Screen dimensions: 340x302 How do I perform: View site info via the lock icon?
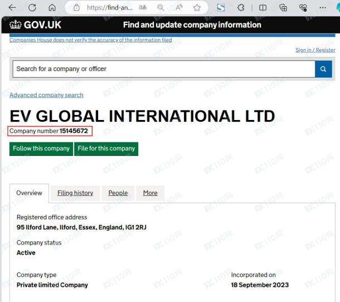coord(76,8)
